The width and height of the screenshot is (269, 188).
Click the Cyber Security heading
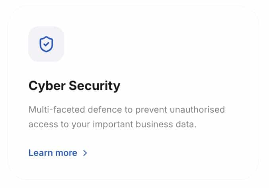tap(74, 86)
